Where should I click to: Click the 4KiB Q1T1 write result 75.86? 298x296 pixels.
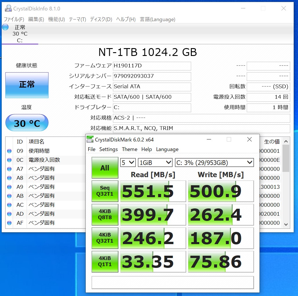(221, 262)
